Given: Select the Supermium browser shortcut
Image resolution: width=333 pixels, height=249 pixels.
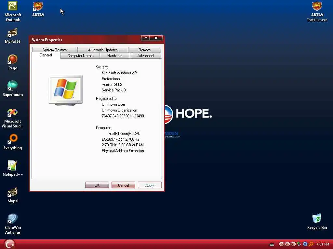Looking at the screenshot, I should [x=13, y=89].
